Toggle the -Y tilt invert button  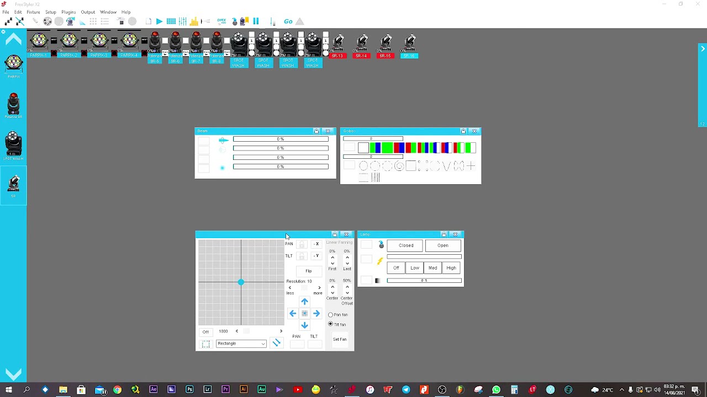316,256
